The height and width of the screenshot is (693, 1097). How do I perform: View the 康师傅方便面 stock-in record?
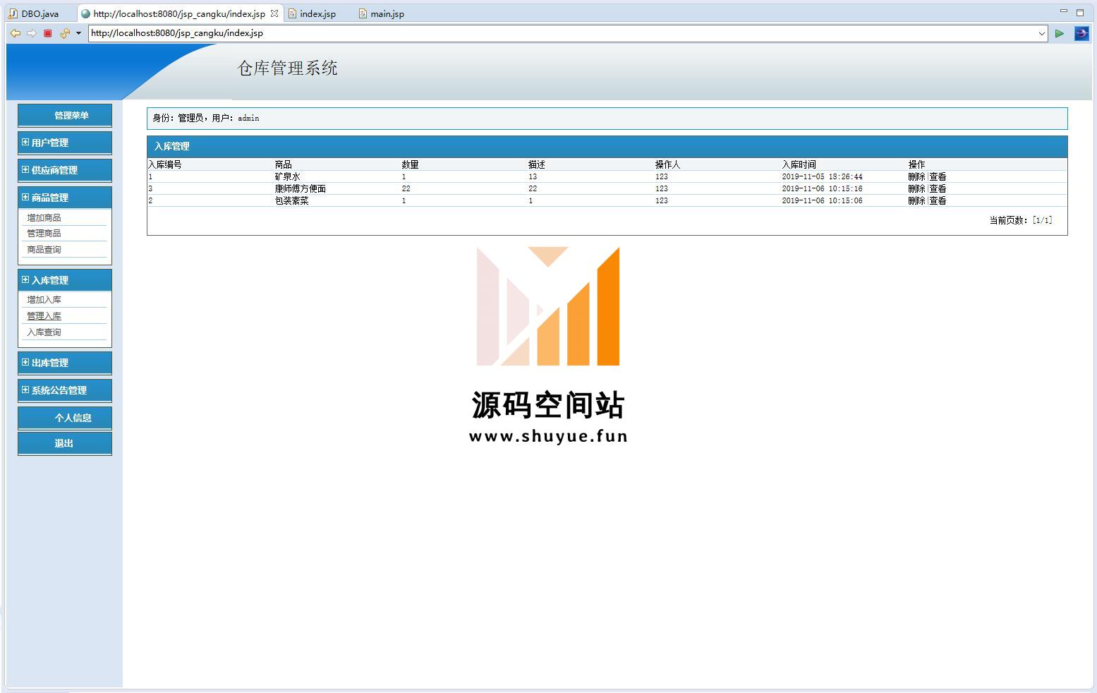[938, 189]
